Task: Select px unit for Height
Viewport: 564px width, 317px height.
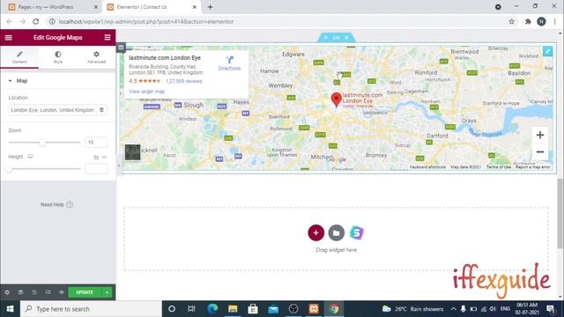Action: coord(96,157)
